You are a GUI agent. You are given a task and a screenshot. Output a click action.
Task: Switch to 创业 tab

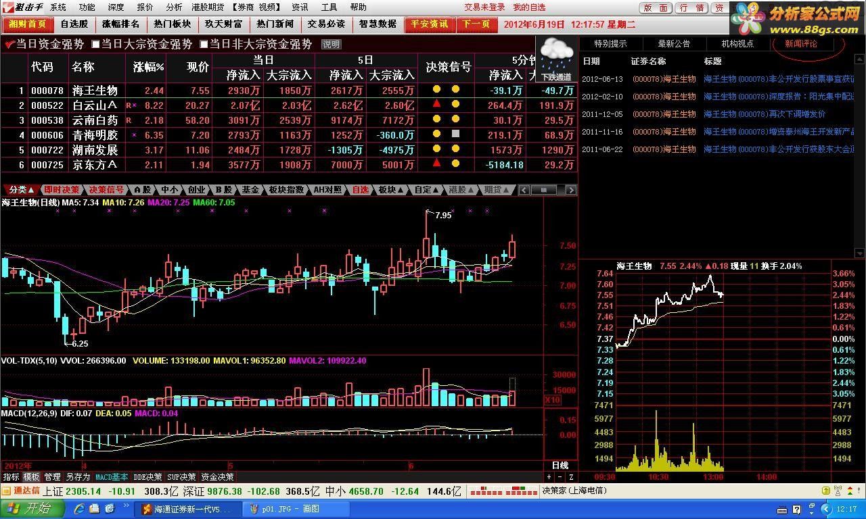coord(196,190)
